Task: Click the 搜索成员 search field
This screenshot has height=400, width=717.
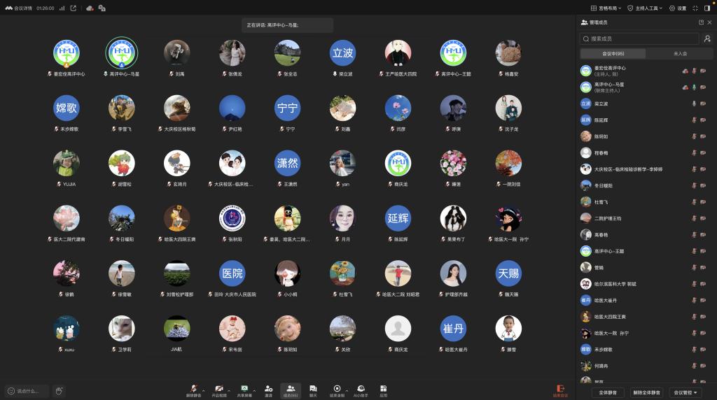Action: pyautogui.click(x=639, y=39)
